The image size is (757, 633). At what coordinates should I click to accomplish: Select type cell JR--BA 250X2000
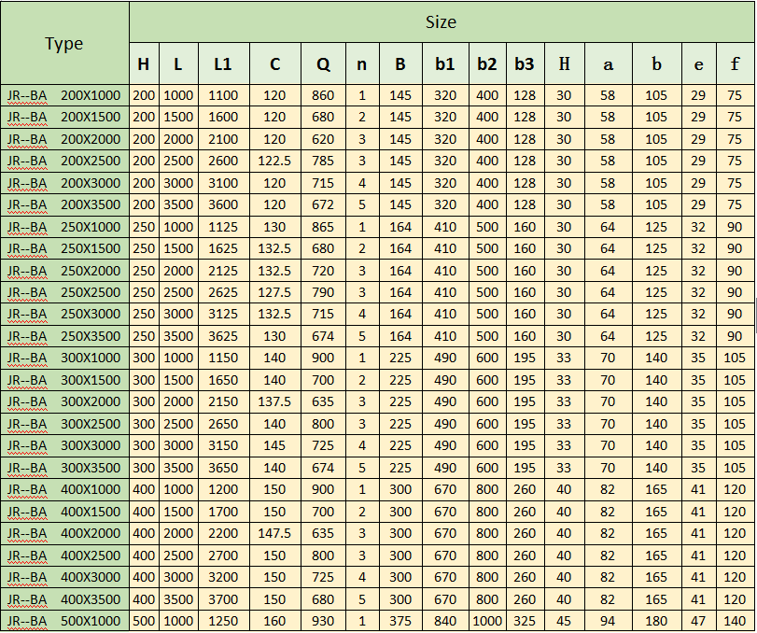point(64,271)
